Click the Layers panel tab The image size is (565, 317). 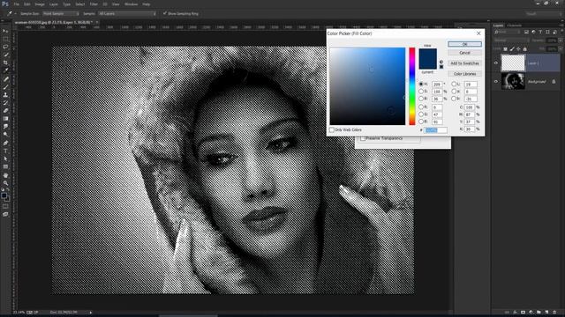click(498, 26)
